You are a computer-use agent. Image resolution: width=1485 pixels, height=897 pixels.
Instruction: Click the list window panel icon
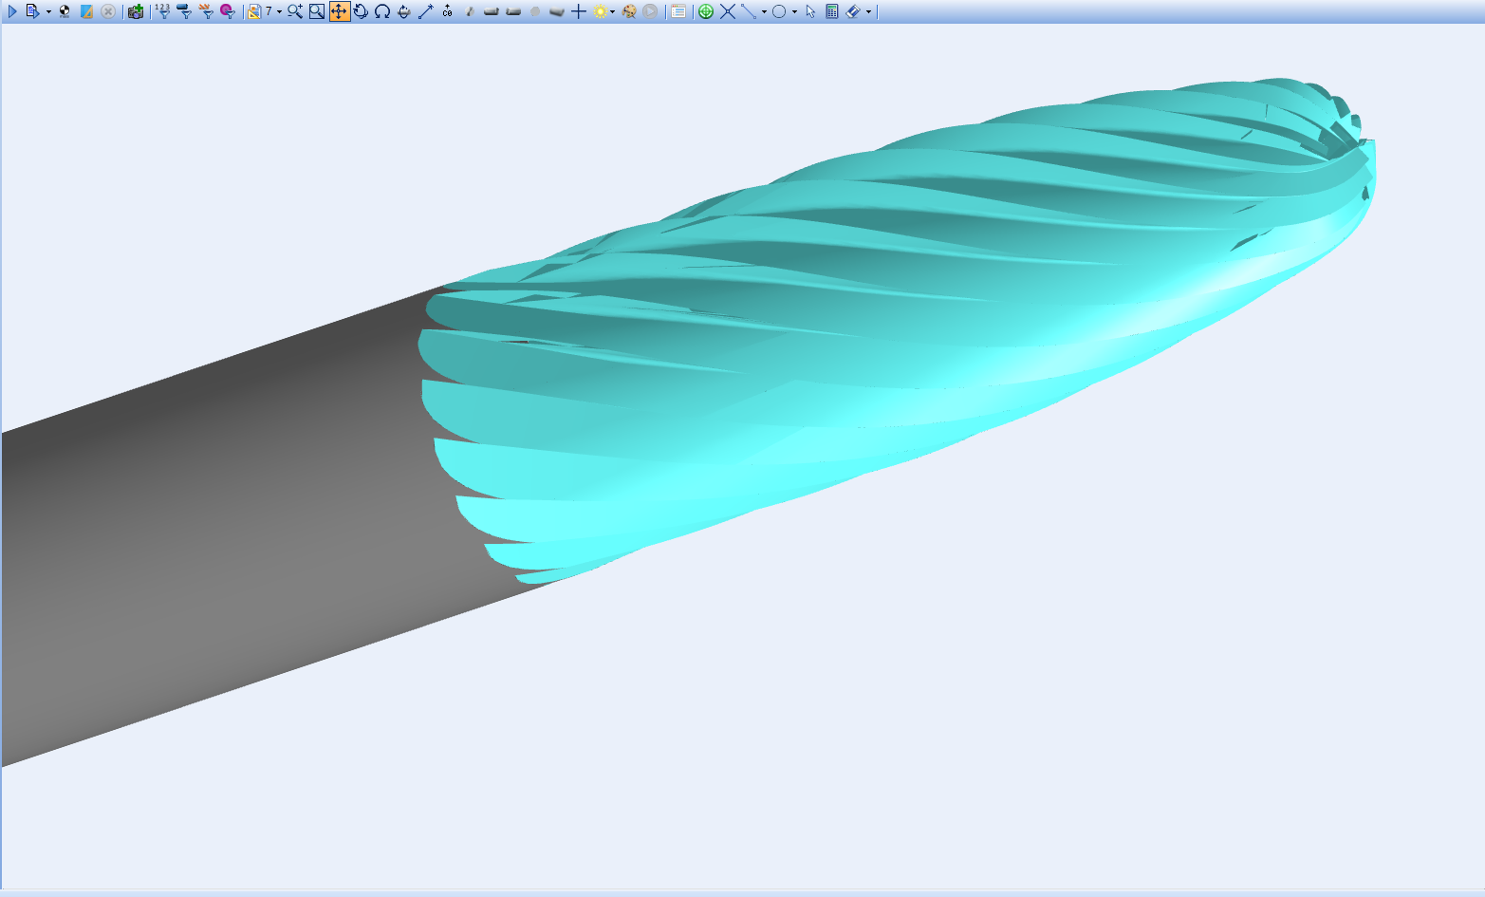point(678,11)
